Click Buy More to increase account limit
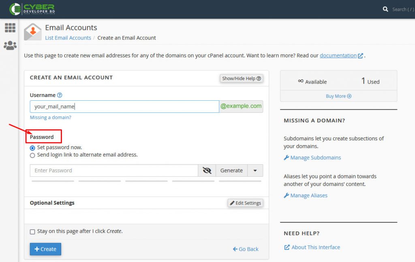Image resolution: width=415 pixels, height=262 pixels. (338, 96)
